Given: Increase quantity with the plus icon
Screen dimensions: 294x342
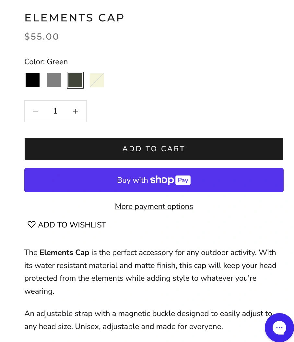Looking at the screenshot, I should tap(76, 111).
